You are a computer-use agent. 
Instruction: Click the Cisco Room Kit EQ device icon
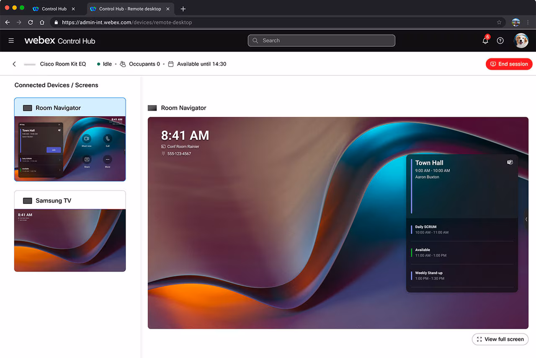point(30,64)
